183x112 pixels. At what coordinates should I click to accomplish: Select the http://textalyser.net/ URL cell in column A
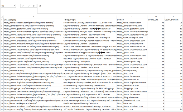tap(33, 70)
